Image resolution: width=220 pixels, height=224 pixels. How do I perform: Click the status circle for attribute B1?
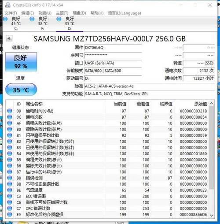[x=10, y=135]
